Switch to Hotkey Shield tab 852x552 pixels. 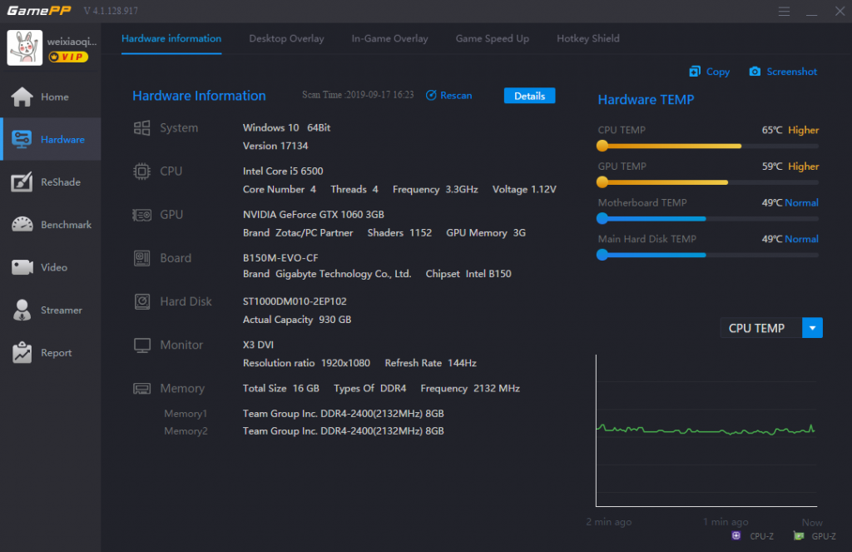coord(588,38)
